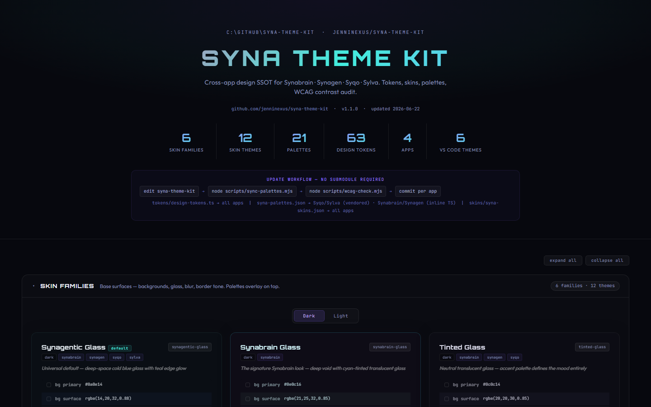Click the Synabrain Glass card title
This screenshot has width=651, height=407.
270,347
